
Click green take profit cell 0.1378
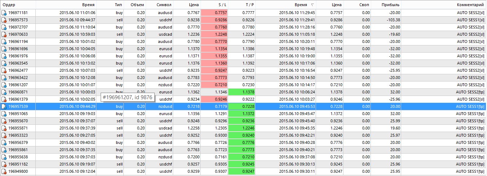click(242, 92)
